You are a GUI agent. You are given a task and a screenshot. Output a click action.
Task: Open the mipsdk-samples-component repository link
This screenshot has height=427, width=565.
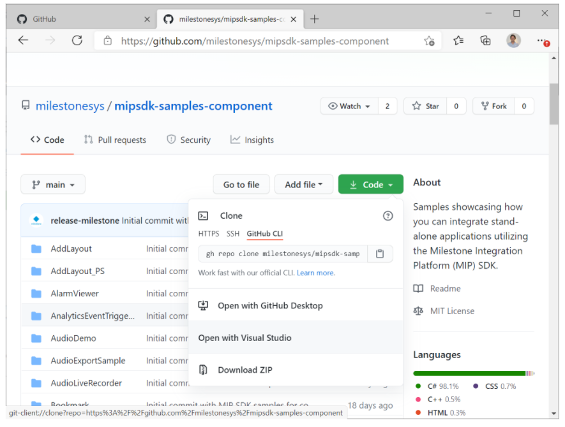[193, 106]
